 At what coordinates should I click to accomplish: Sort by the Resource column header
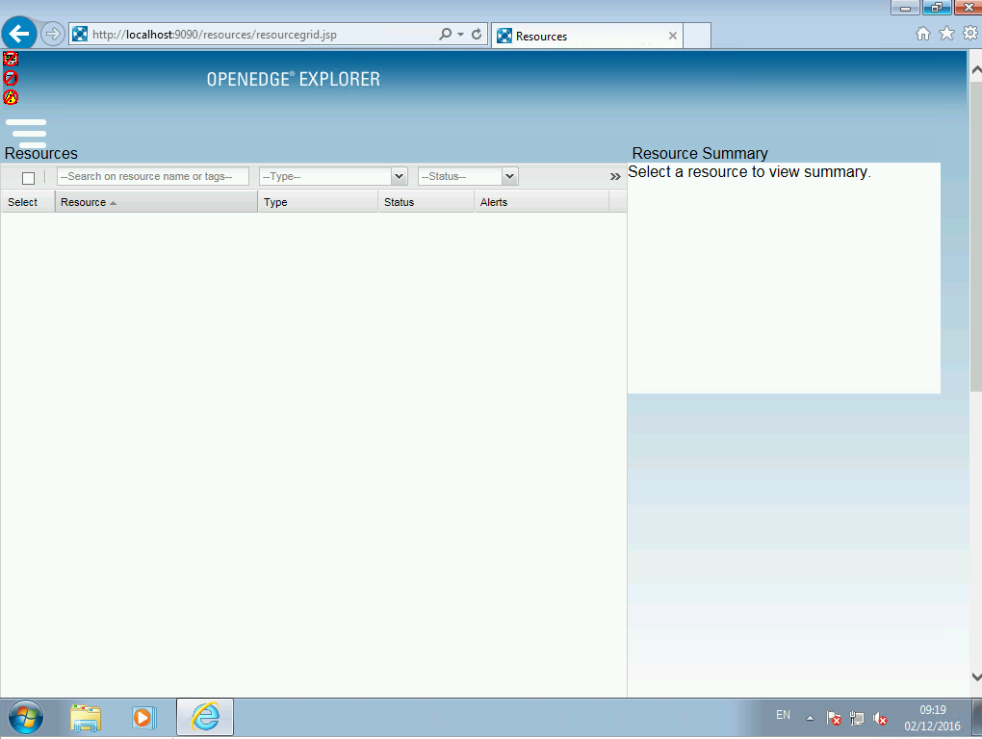[x=157, y=202]
